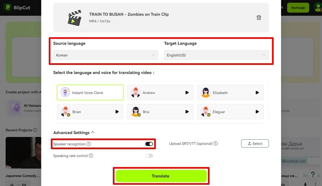Collapse the Advanced Settings section
Screen dimensions: 322x186
coord(93,133)
